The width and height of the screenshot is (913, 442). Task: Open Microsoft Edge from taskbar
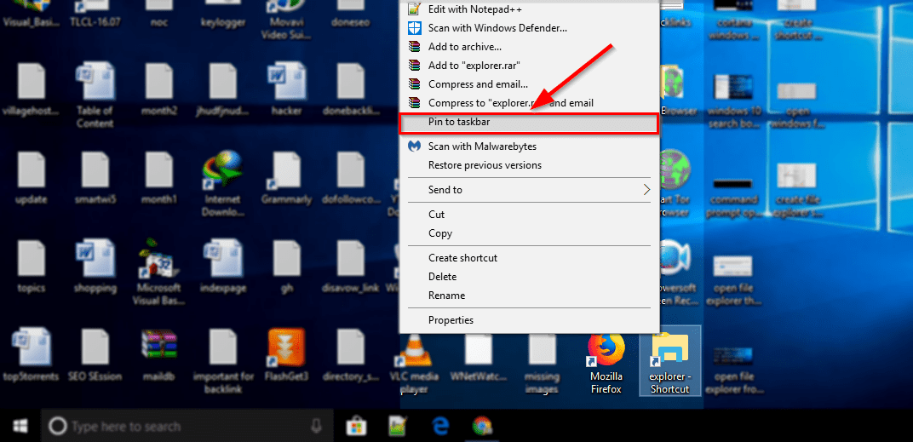(440, 427)
